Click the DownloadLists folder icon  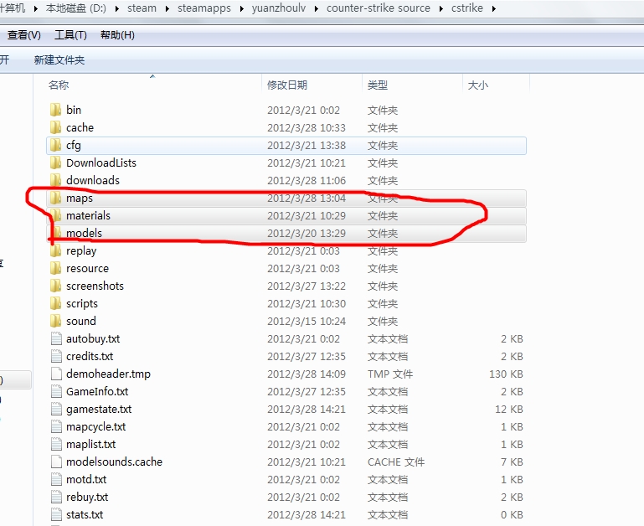point(55,162)
